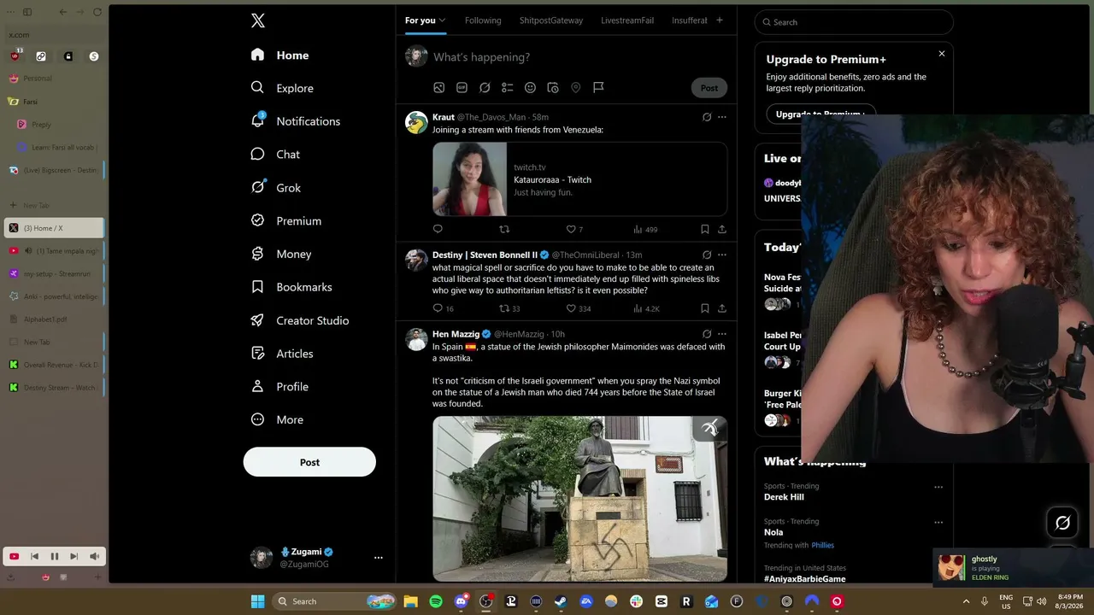Switch to the ShitpostGateway tab
The height and width of the screenshot is (615, 1094).
551,20
